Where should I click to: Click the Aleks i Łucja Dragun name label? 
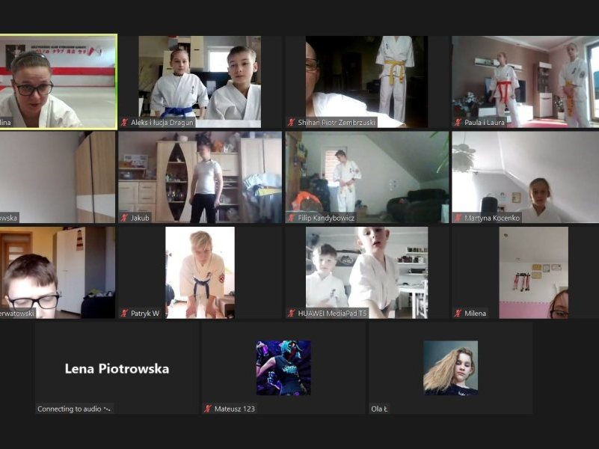pos(162,122)
